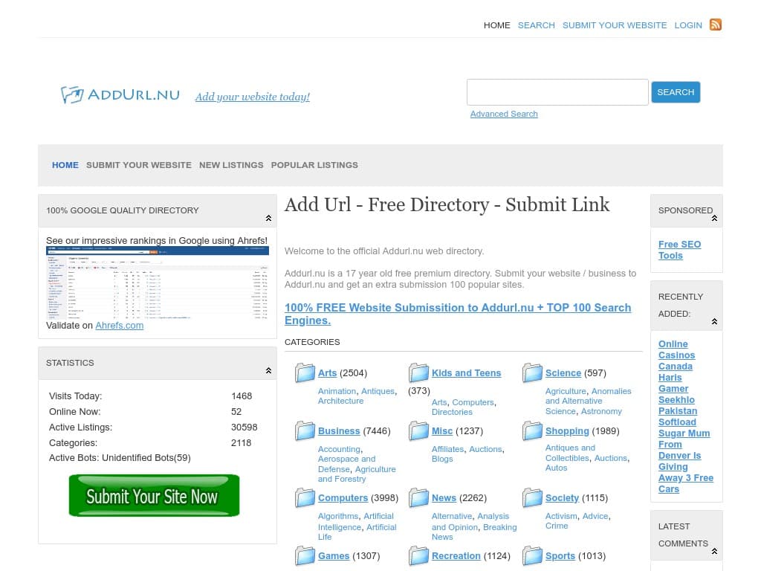Open the Free SEO Tools sponsored link
The image size is (761, 571).
pyautogui.click(x=679, y=250)
